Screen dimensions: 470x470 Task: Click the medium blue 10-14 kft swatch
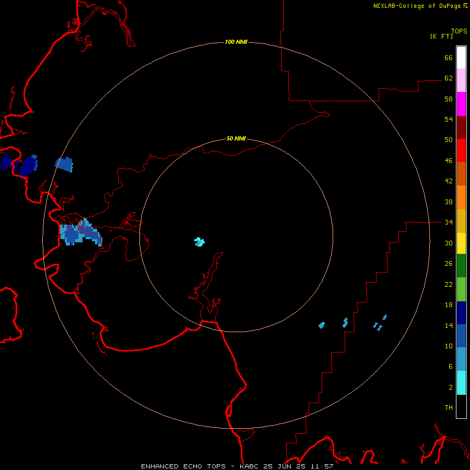461,336
